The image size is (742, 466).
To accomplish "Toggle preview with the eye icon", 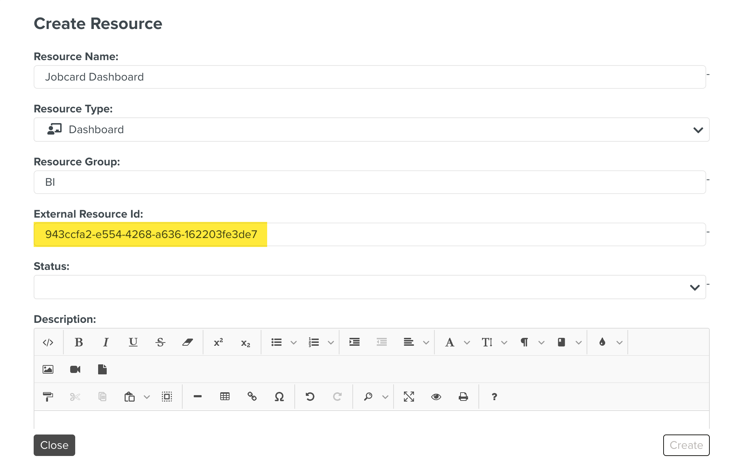I will coord(436,397).
